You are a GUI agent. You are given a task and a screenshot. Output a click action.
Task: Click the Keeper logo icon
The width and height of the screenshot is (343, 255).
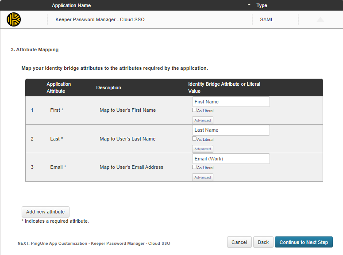(x=13, y=19)
